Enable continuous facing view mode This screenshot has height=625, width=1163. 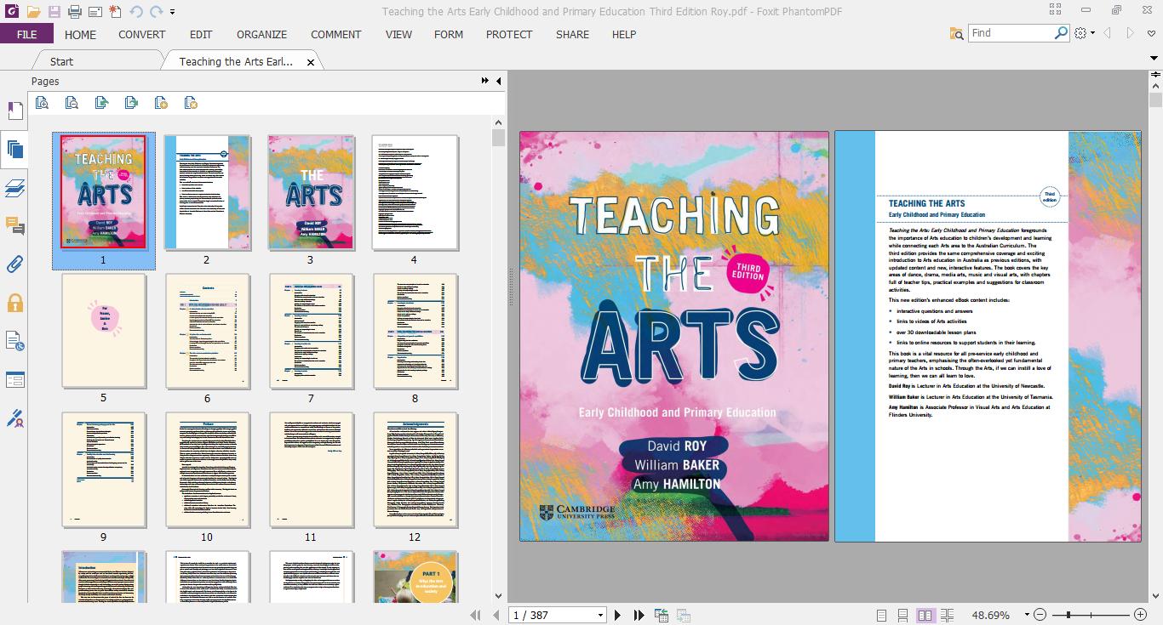[x=947, y=615]
